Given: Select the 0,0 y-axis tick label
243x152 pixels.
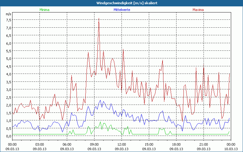Looking at the screenshot, I should (x=9, y=136).
